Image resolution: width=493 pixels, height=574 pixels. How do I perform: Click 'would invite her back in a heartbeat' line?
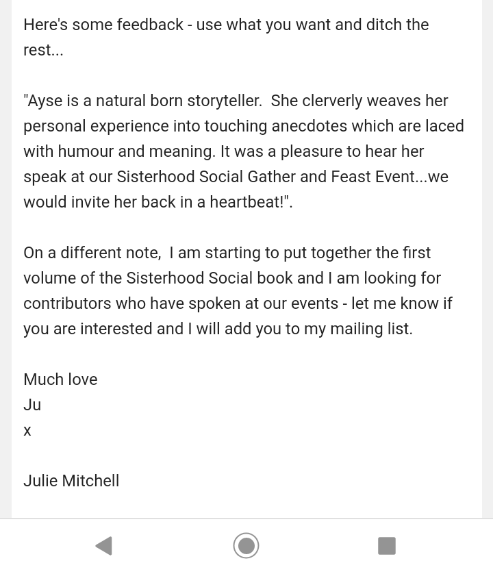pyautogui.click(x=157, y=201)
